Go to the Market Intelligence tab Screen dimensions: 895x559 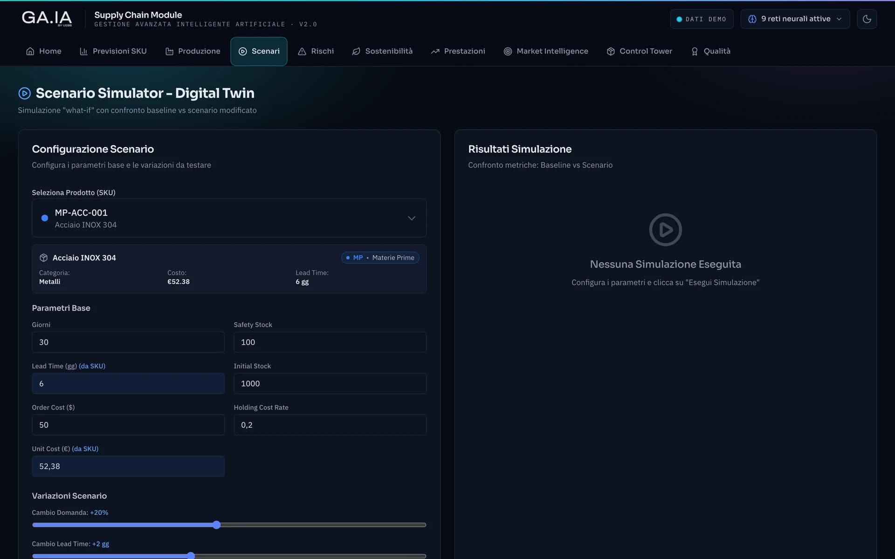coord(546,51)
